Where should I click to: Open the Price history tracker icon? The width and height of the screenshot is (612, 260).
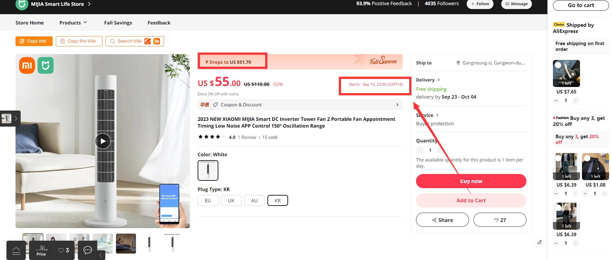41,250
